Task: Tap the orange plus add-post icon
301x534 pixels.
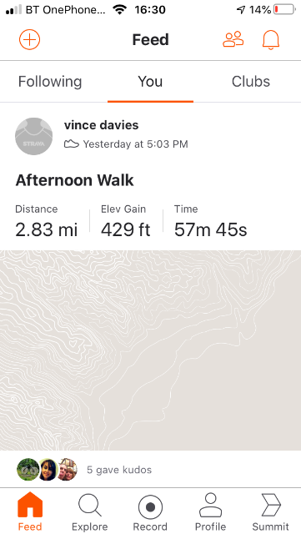Action: [30, 40]
